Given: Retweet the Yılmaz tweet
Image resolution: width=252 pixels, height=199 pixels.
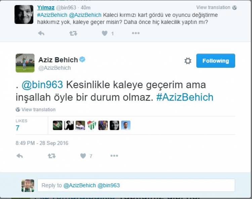Looking at the screenshot, I should point(73,33).
